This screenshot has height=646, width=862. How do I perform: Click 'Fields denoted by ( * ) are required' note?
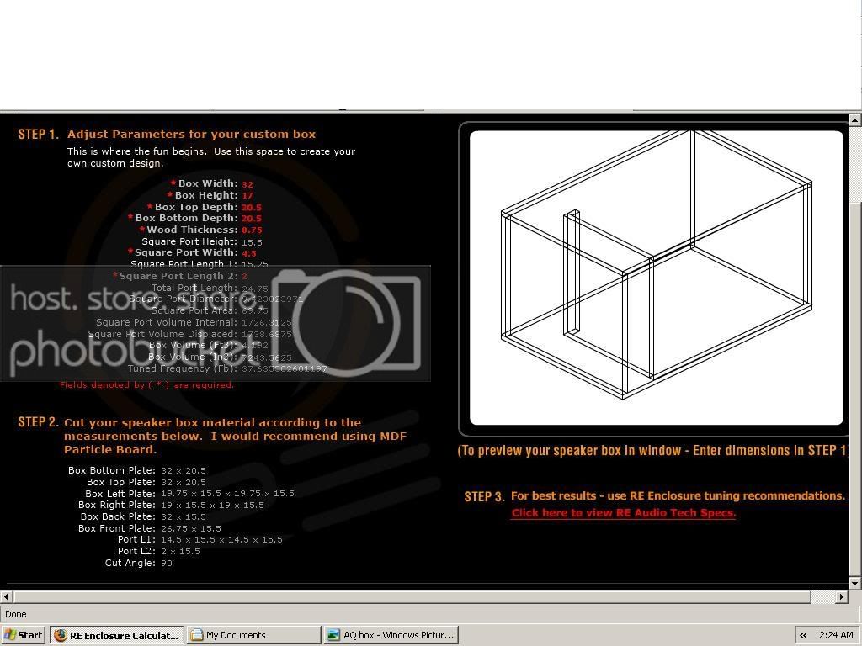click(146, 385)
